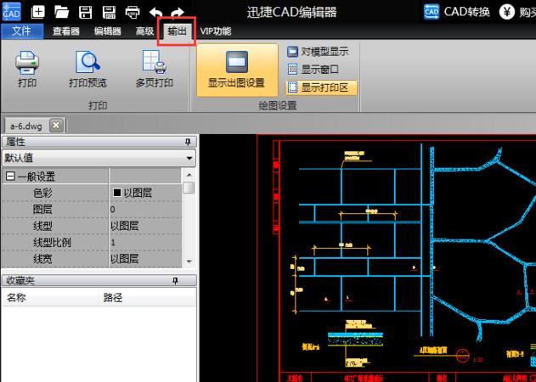Select the 线型比例 property label
The width and height of the screenshot is (536, 382).
point(52,242)
